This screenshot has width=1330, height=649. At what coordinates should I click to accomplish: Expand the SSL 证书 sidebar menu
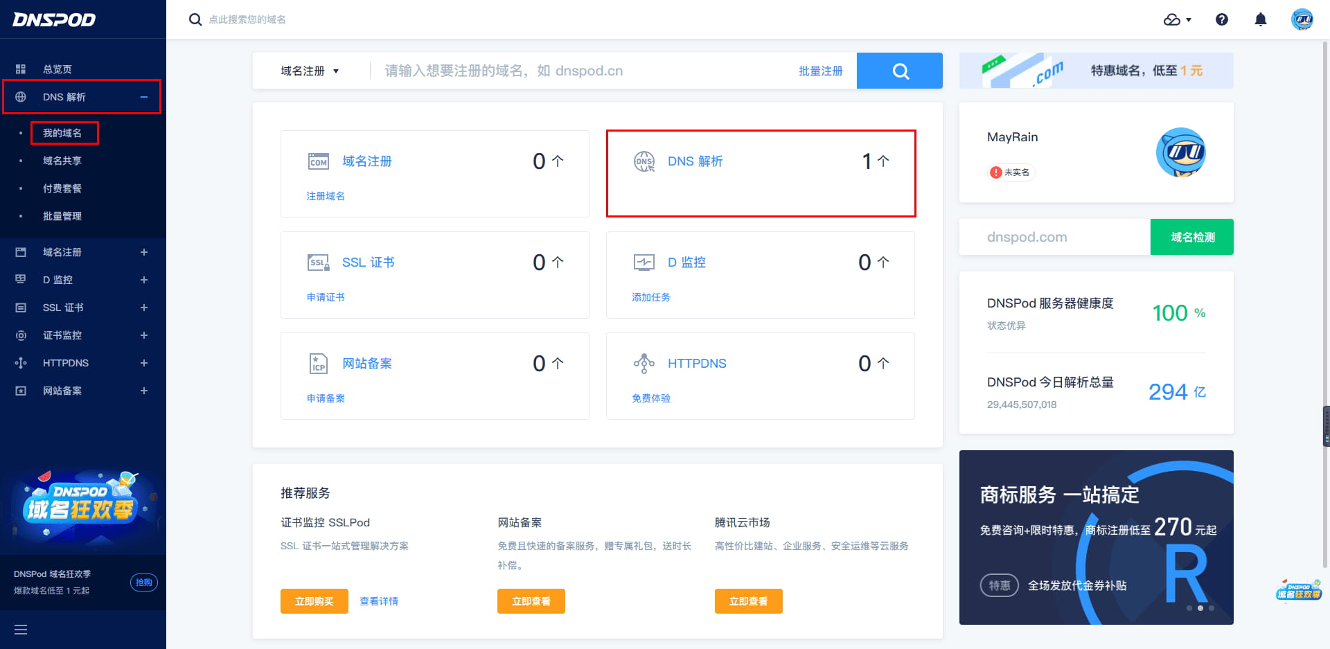click(144, 308)
